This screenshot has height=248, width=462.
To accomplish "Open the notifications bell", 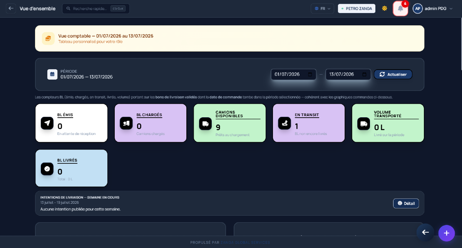I will pos(400,8).
